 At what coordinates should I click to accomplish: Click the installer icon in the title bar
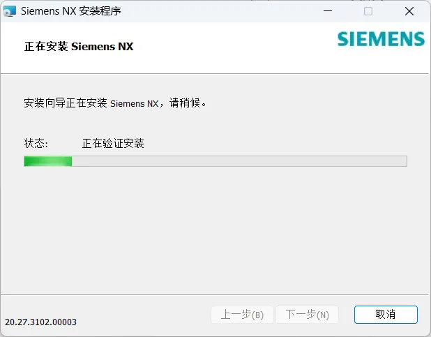10,11
